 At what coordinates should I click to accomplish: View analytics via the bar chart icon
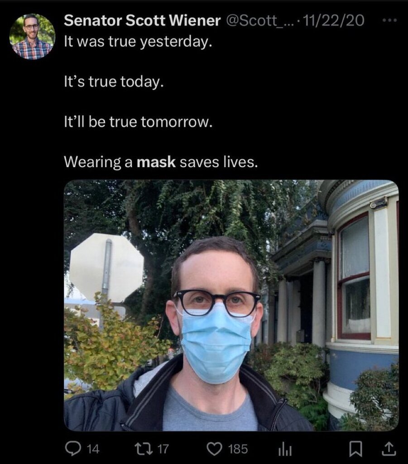[285, 449]
